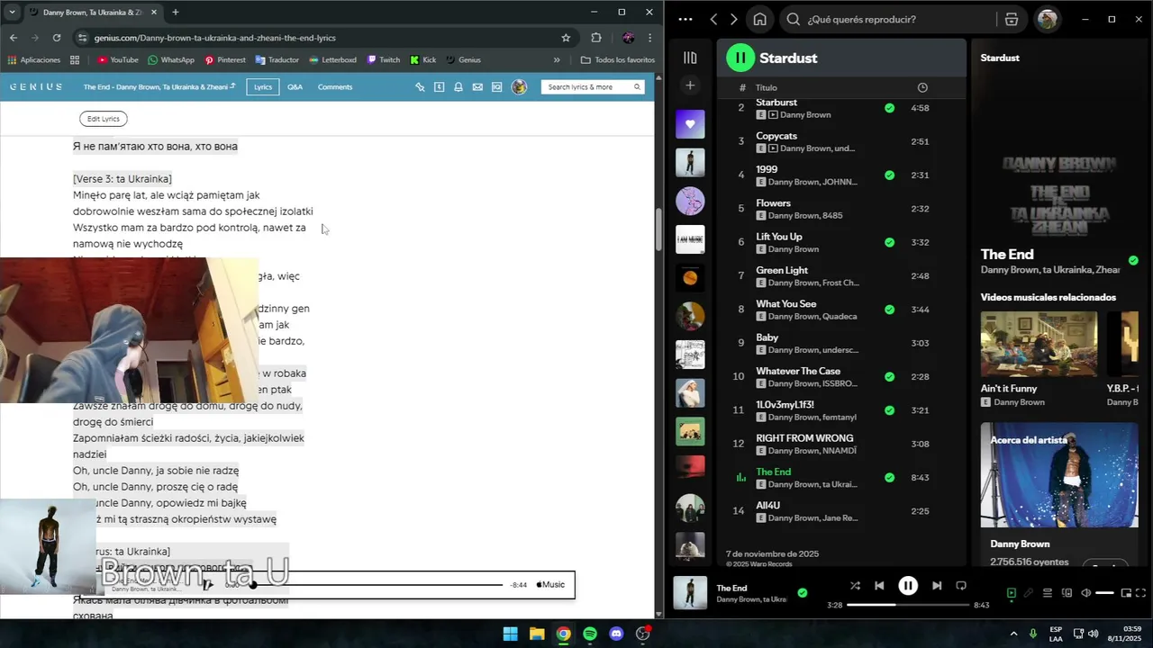Bookmark this page star icon in Chrome
Viewport: 1153px width, 648px height.
566,38
